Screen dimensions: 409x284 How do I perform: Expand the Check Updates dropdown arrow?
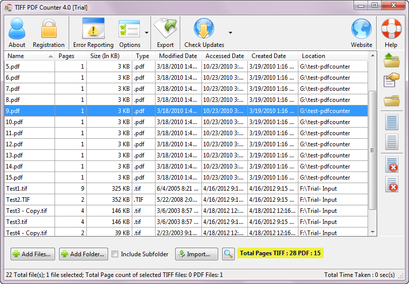(x=230, y=33)
